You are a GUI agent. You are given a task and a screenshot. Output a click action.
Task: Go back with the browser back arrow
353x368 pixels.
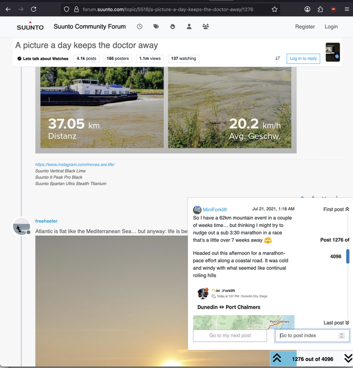click(x=8, y=9)
